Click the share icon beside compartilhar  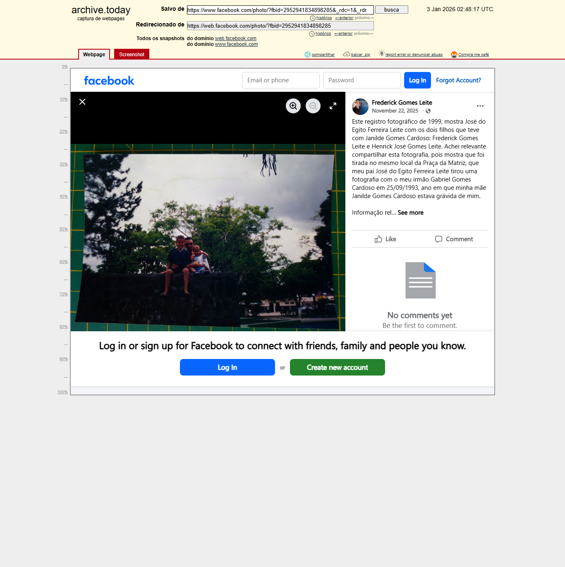click(x=308, y=55)
